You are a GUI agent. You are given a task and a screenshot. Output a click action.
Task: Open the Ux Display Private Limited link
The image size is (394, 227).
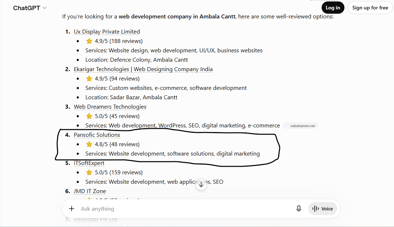click(x=107, y=31)
